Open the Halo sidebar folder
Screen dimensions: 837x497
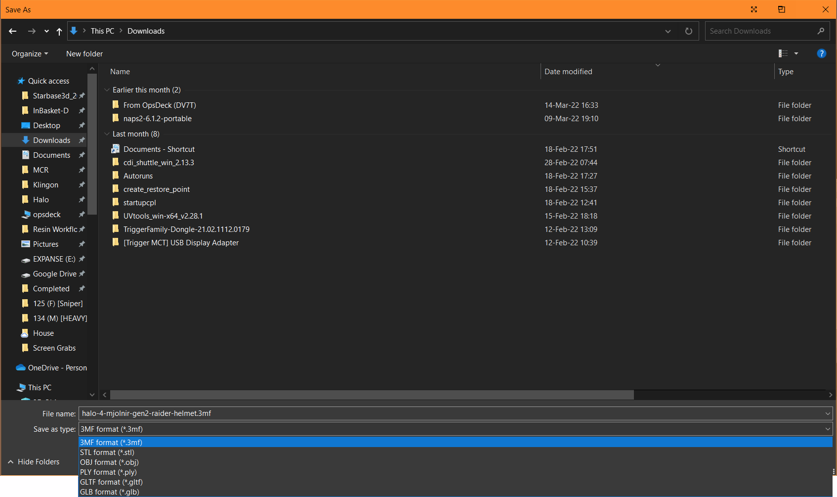click(41, 200)
